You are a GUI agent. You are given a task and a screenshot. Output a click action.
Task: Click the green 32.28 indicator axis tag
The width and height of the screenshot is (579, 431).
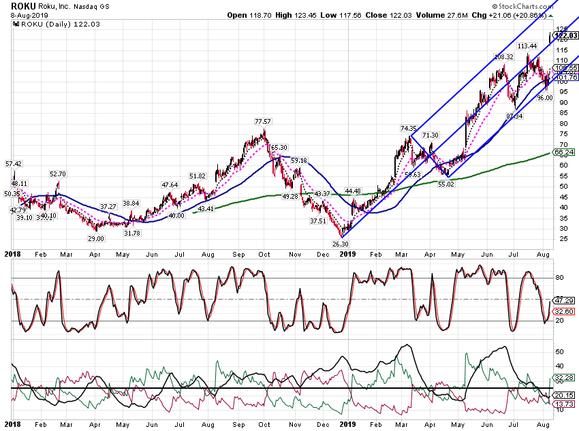point(564,377)
